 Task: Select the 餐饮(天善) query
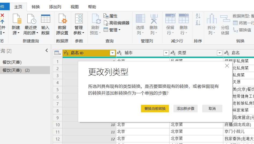25,62
